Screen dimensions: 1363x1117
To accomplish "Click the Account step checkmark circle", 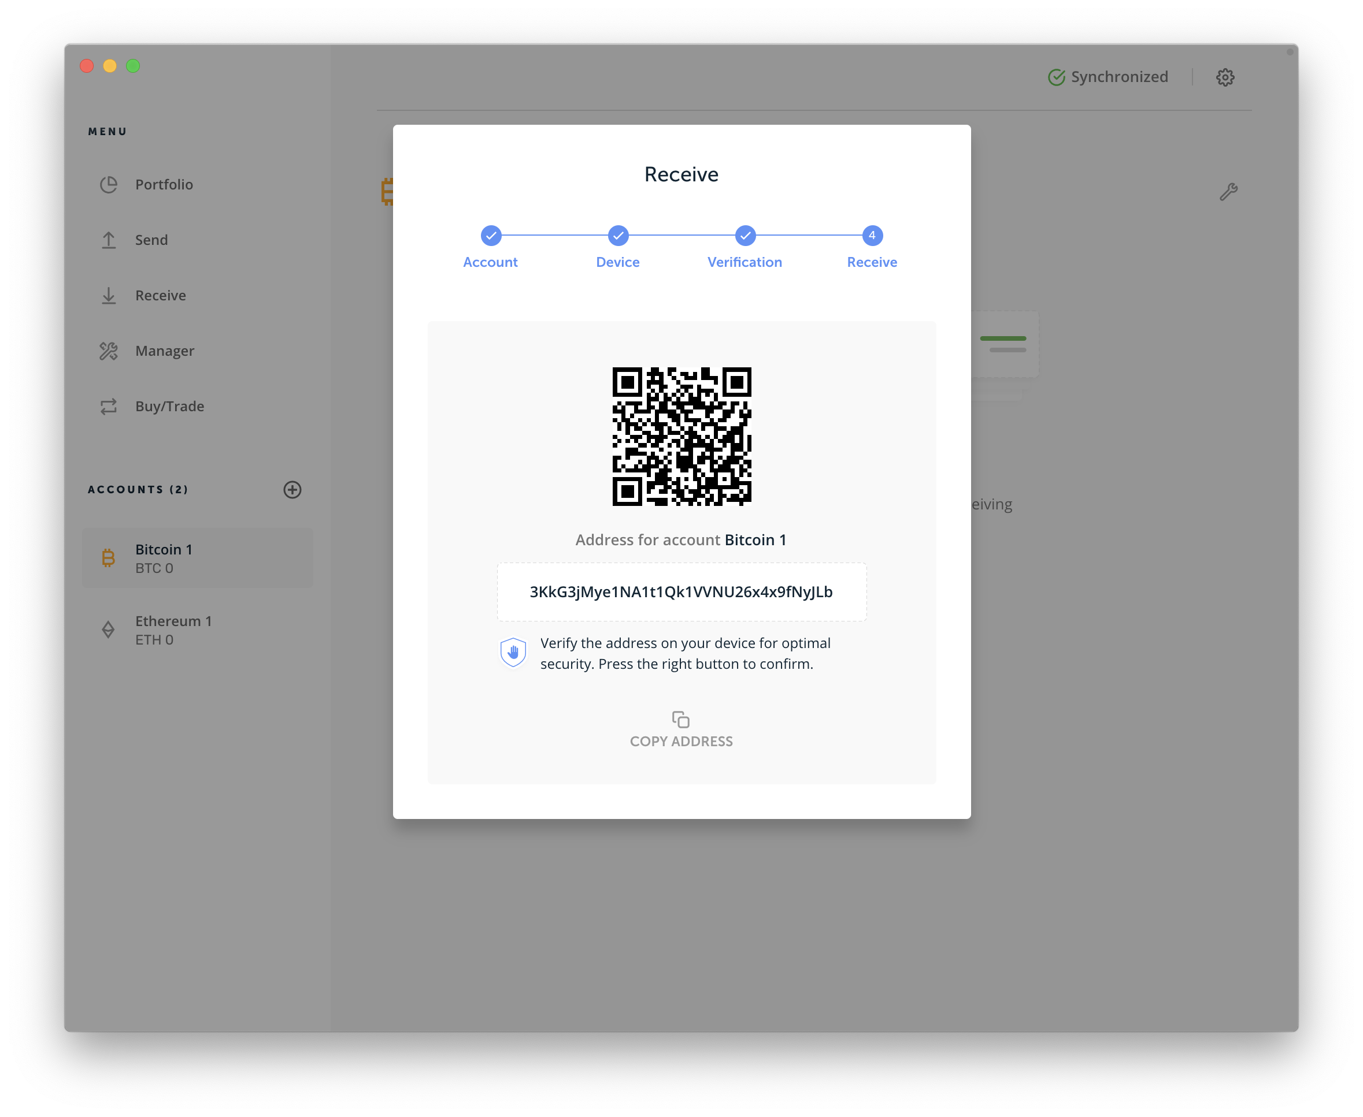I will [491, 236].
